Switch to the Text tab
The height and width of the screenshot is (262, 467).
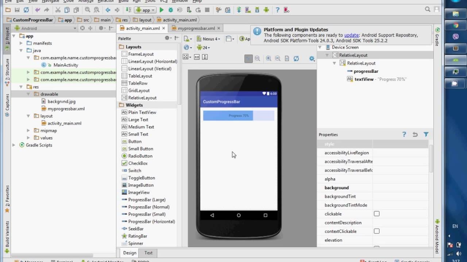pyautogui.click(x=148, y=253)
